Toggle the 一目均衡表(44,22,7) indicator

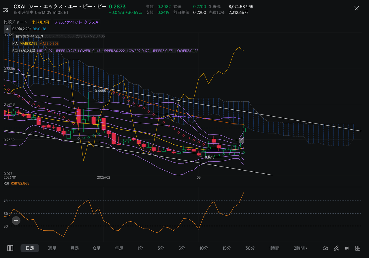(28, 36)
